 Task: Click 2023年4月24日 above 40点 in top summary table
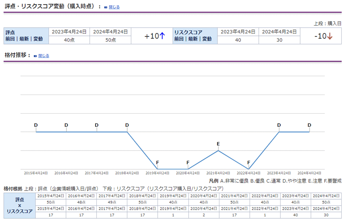69,32
